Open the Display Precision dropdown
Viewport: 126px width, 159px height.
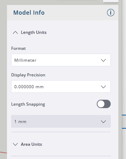tap(61, 86)
